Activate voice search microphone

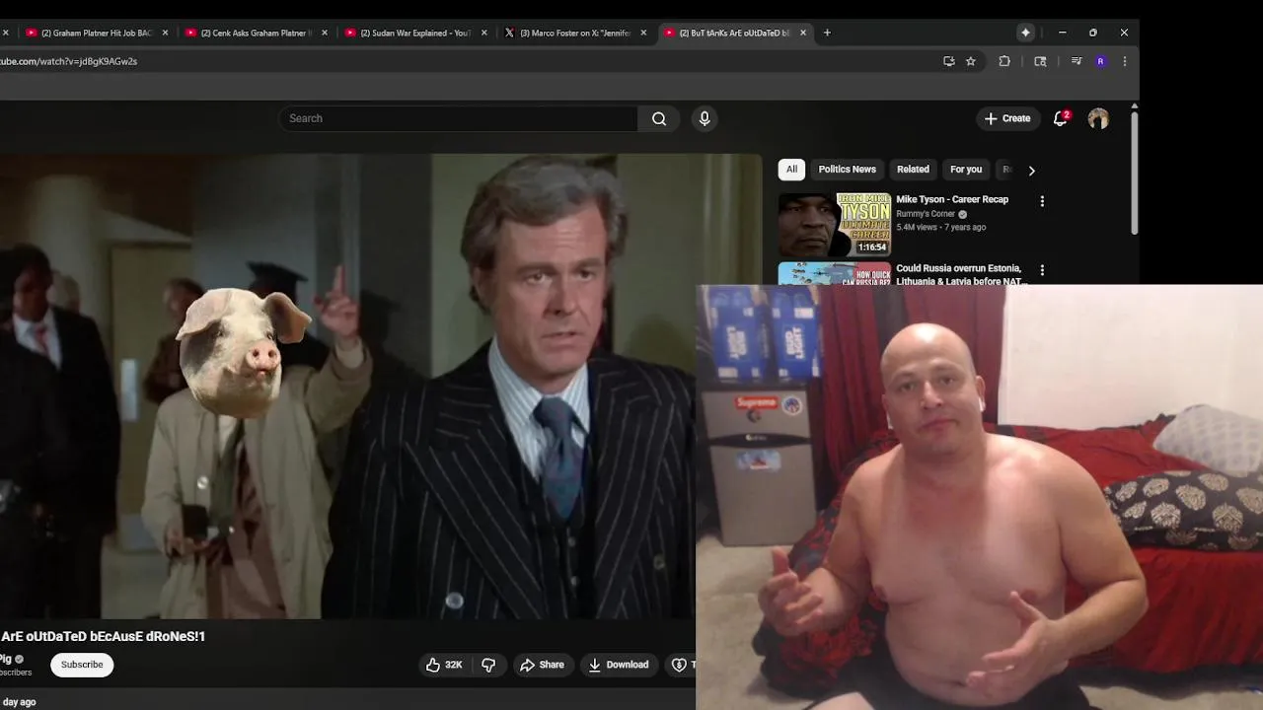(x=705, y=118)
